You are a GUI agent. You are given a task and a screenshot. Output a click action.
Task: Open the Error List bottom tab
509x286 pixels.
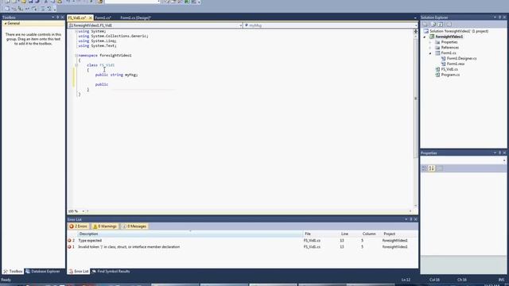coord(78,272)
